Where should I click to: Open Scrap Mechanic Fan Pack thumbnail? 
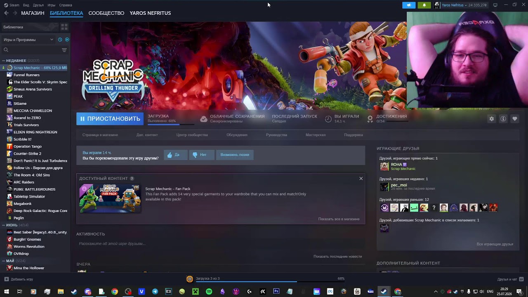tap(110, 198)
